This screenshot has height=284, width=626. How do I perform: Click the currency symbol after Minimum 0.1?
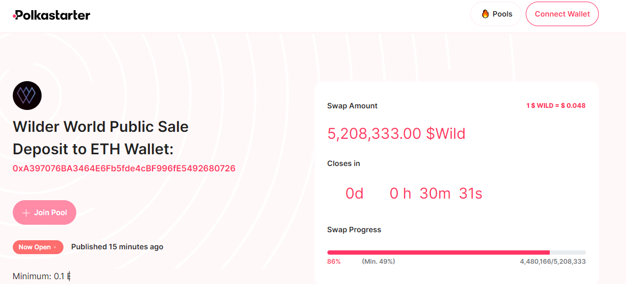pyautogui.click(x=69, y=276)
